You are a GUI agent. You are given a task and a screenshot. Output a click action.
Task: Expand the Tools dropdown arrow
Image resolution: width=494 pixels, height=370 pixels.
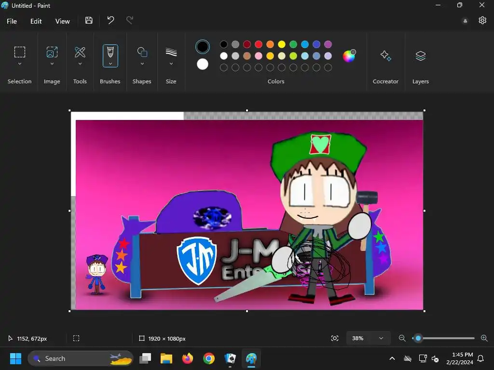point(80,64)
